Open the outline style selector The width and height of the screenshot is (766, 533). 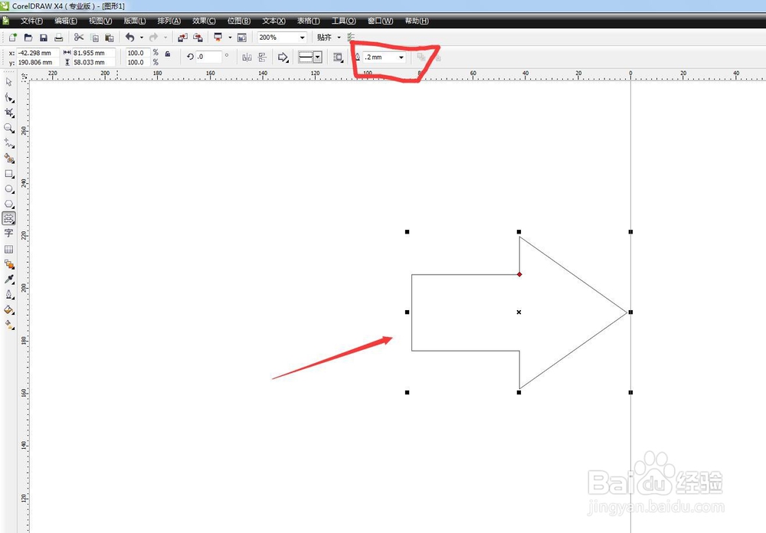(x=310, y=57)
